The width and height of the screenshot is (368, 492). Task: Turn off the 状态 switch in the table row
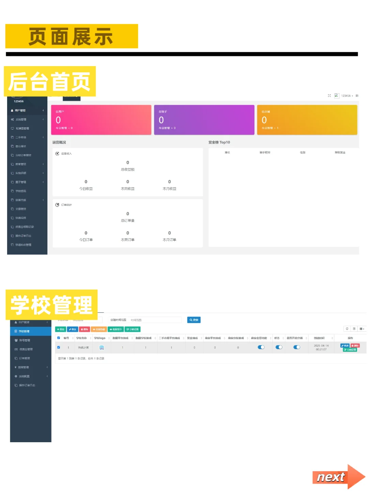pyautogui.click(x=279, y=347)
